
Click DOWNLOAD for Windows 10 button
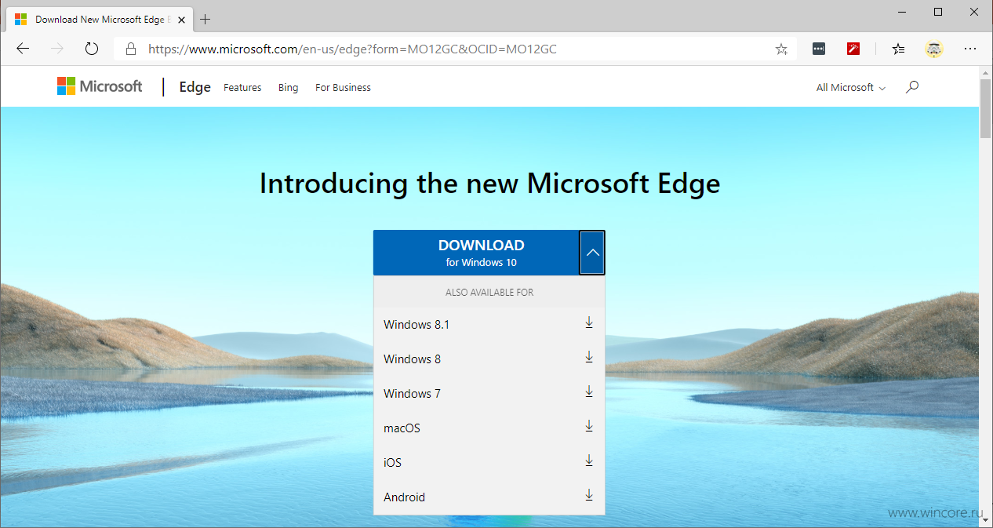[x=476, y=253]
